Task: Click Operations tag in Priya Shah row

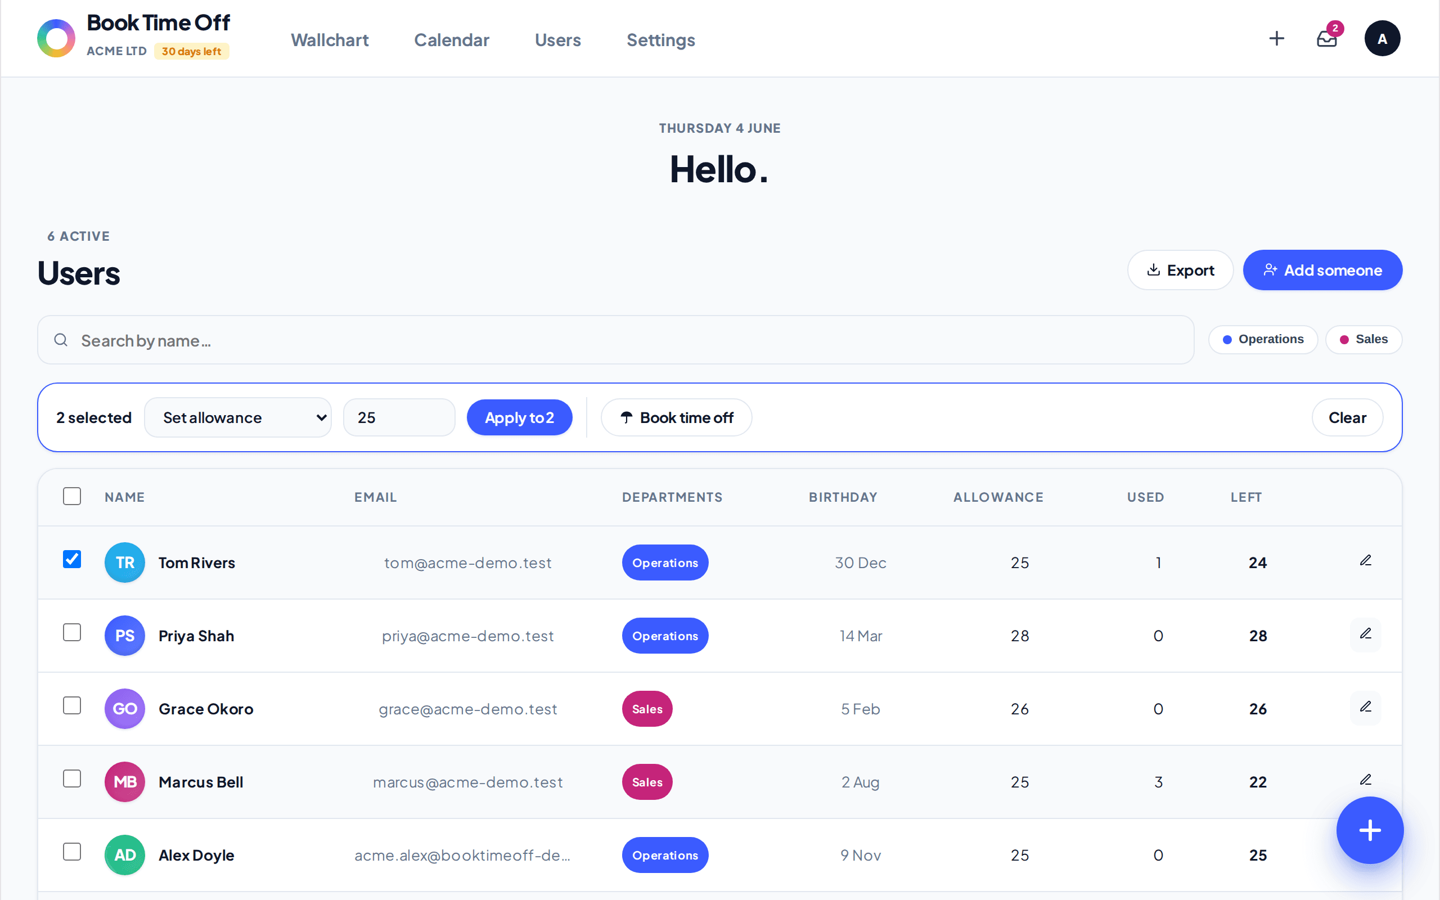Action: pyautogui.click(x=665, y=636)
